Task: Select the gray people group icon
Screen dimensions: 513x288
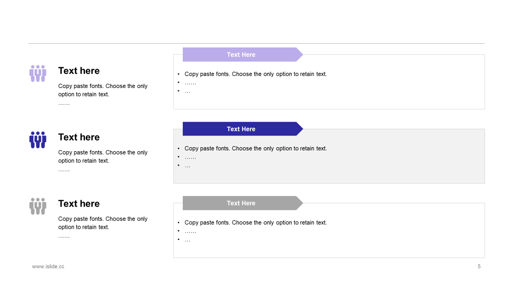Action: [38, 206]
